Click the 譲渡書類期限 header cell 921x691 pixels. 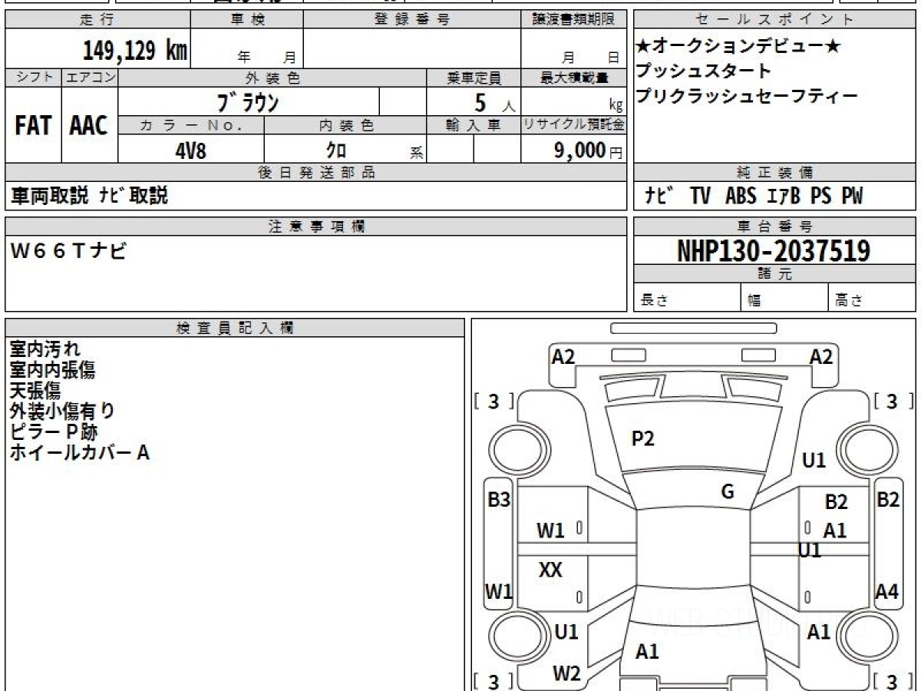click(573, 19)
